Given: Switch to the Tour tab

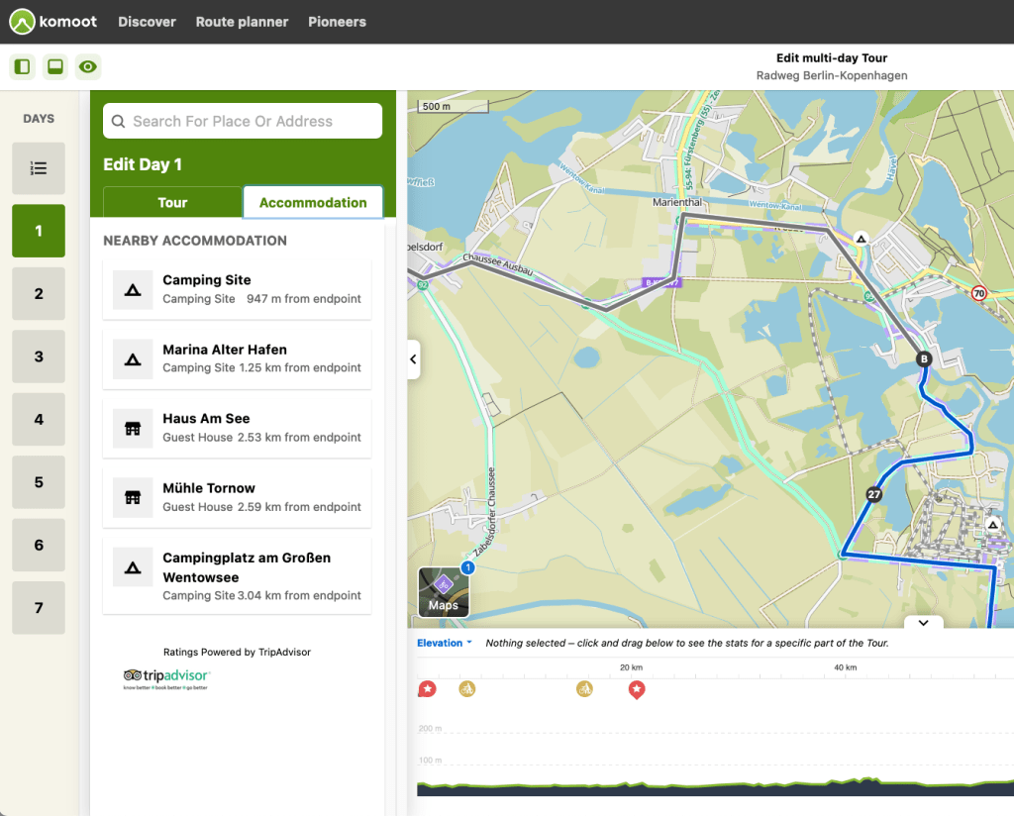Looking at the screenshot, I should [171, 202].
